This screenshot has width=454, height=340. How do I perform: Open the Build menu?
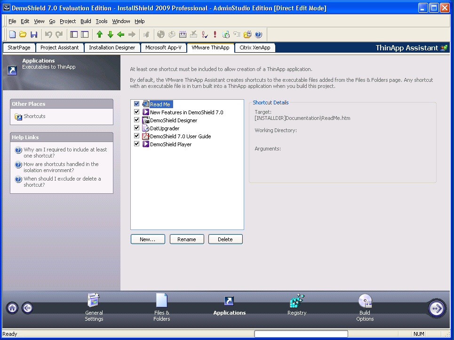[x=86, y=21]
